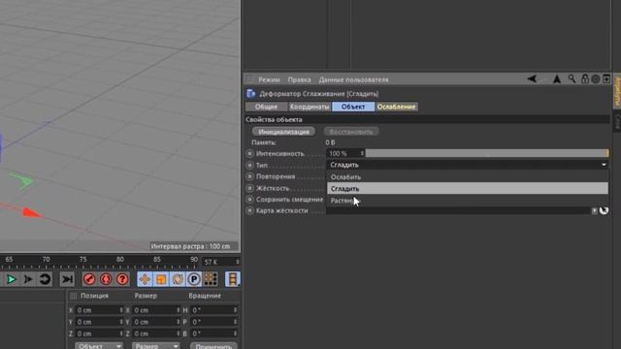Click the picker arrow icon for Карта жёсткости
The height and width of the screenshot is (349, 621).
click(x=604, y=210)
